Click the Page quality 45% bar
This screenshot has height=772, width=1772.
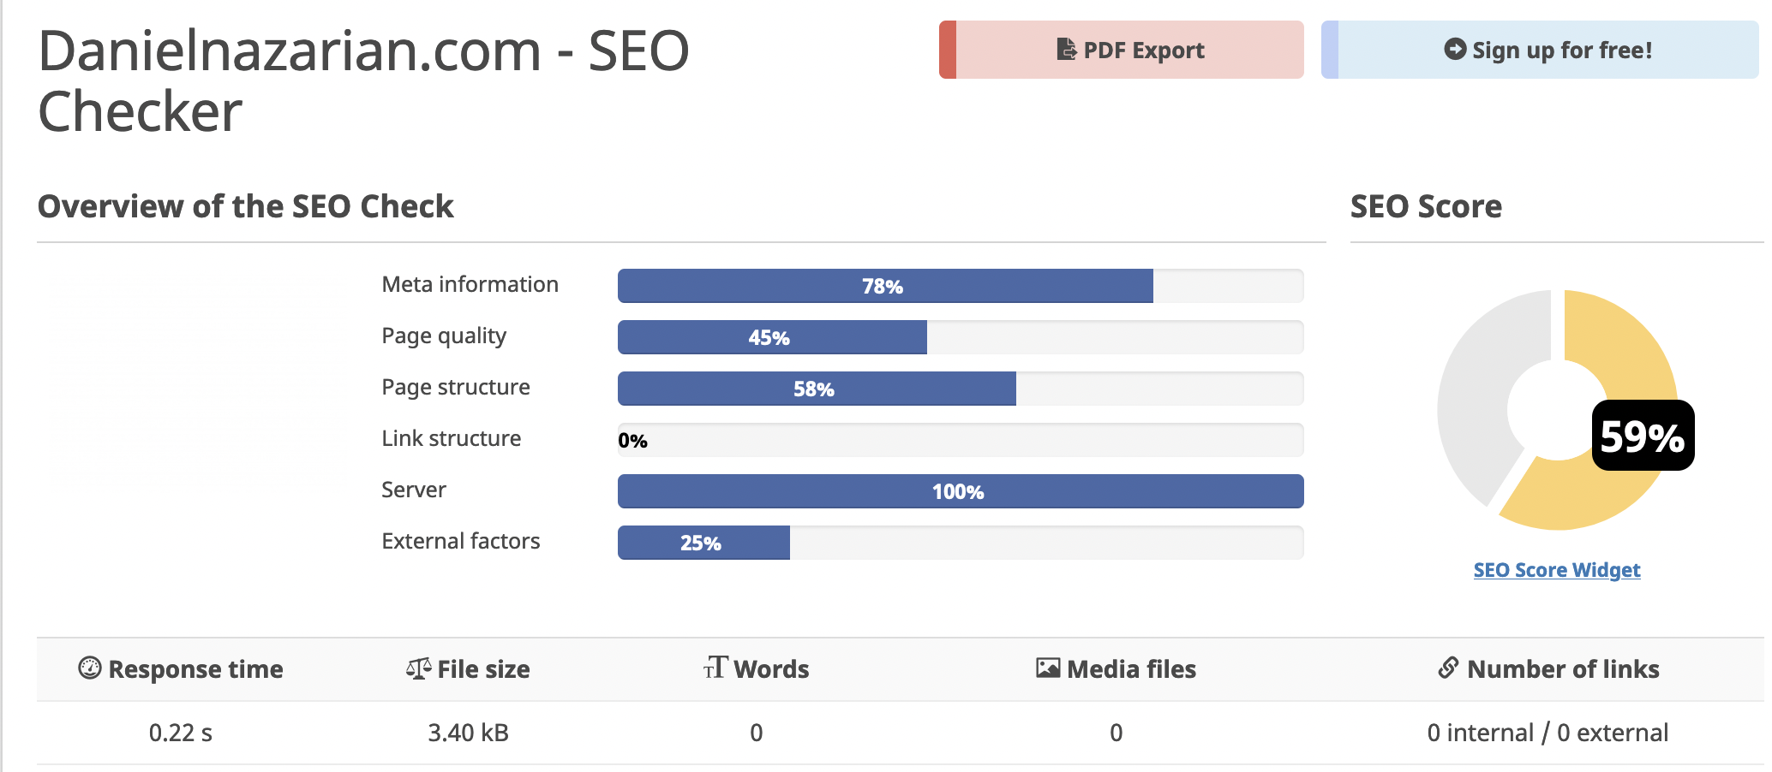pos(772,337)
